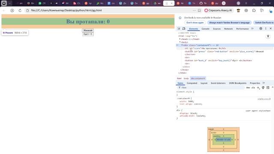
Task: Click the div.containerH breadcrumb item
Action: pos(198,78)
